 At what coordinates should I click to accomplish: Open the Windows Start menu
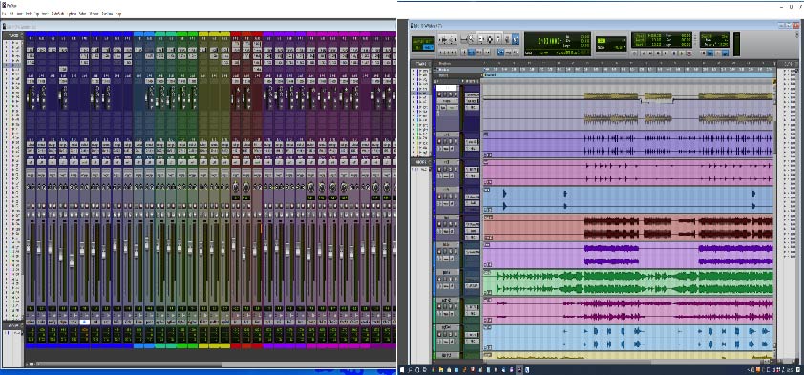point(403,369)
